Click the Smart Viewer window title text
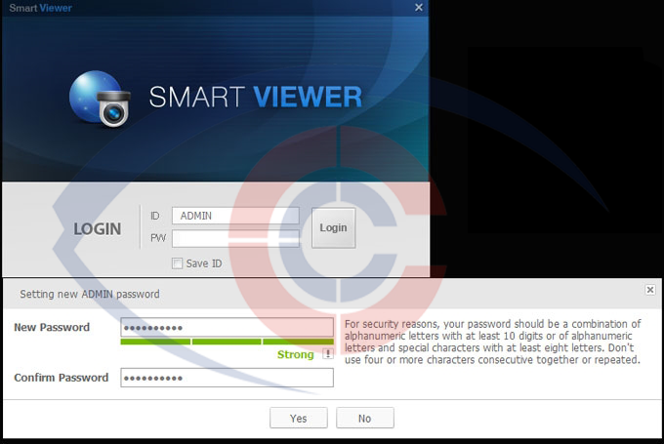The height and width of the screenshot is (444, 664). 41,8
